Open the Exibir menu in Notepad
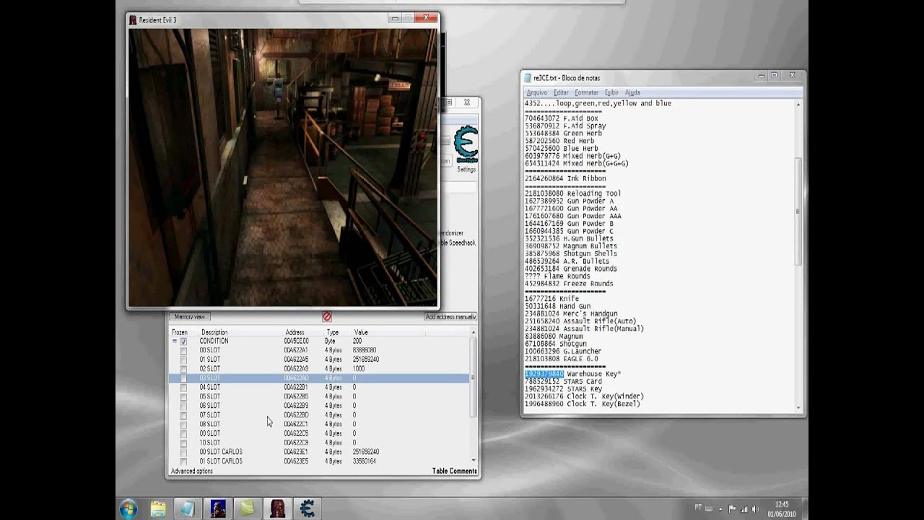 click(x=611, y=92)
